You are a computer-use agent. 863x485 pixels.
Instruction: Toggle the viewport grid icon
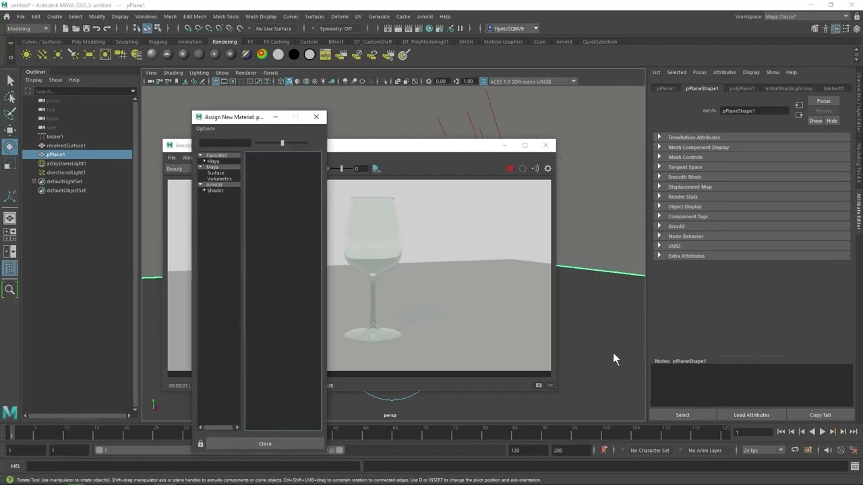pos(216,82)
